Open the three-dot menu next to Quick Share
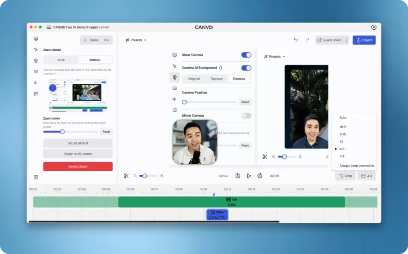 point(346,40)
